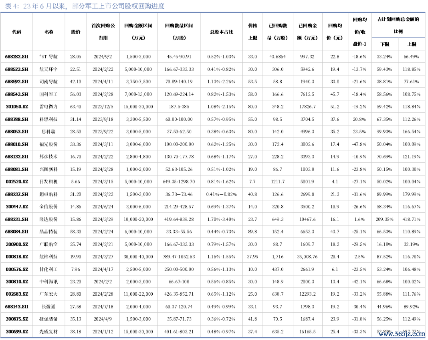Click stock code 002520.SZ
Viewport: 428px width, 340px height.
click(x=17, y=182)
